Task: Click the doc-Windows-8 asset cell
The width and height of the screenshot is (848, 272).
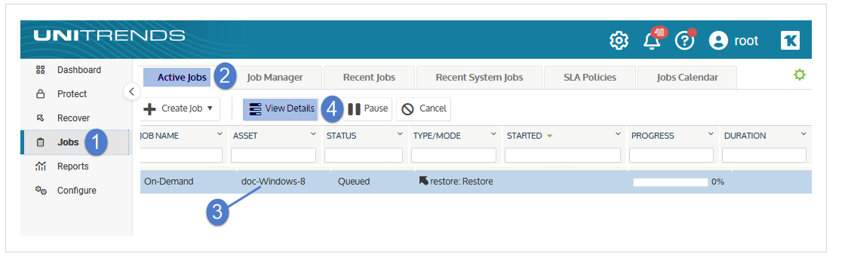Action: coord(273,182)
